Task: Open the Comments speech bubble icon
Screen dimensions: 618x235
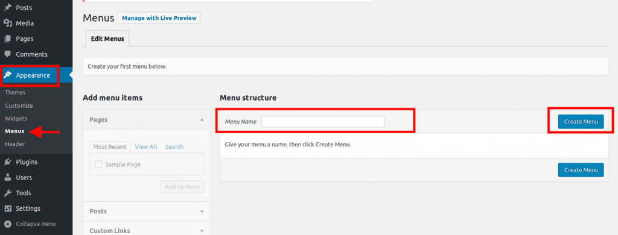Action: point(7,54)
